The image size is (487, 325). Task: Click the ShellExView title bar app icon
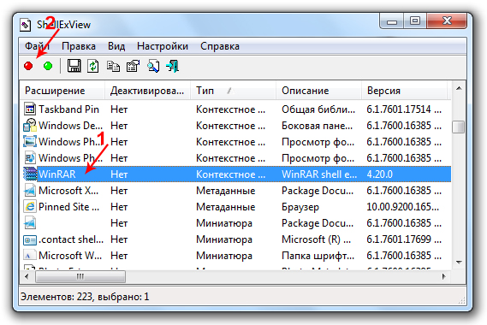tap(26, 25)
